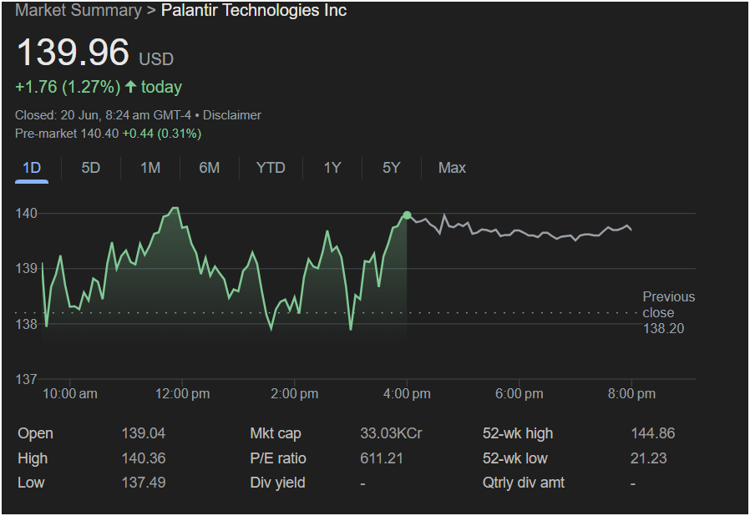Select the YTD chart tab
Image resolution: width=750 pixels, height=516 pixels.
[x=271, y=168]
